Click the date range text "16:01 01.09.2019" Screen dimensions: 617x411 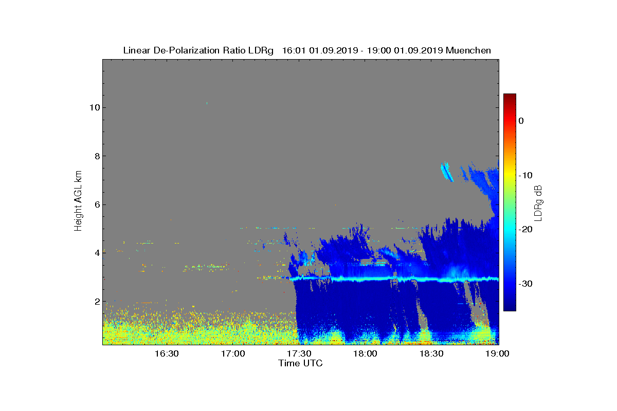click(x=319, y=50)
